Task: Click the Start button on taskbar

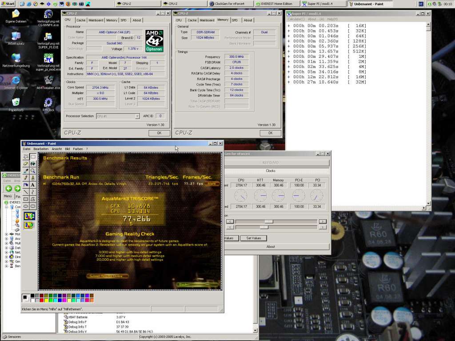Action: 8,4
